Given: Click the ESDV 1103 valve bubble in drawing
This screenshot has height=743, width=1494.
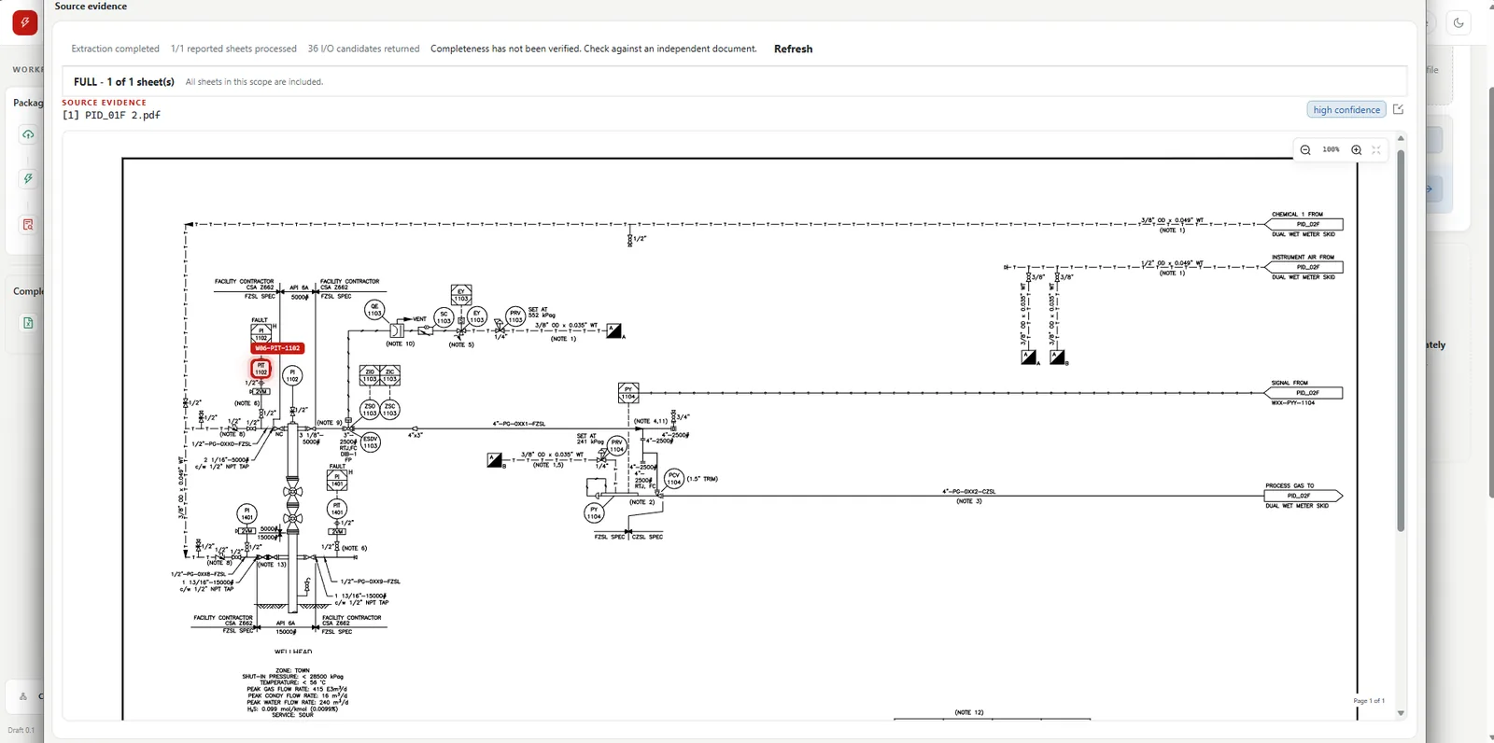Looking at the screenshot, I should coord(371,442).
